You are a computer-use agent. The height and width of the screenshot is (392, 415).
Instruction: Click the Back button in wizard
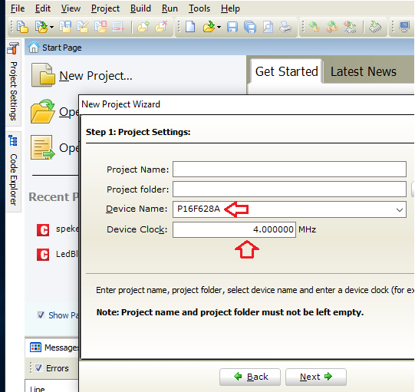250,377
